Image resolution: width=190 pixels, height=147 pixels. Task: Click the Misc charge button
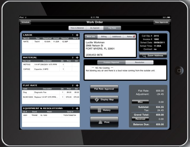click(140, 102)
